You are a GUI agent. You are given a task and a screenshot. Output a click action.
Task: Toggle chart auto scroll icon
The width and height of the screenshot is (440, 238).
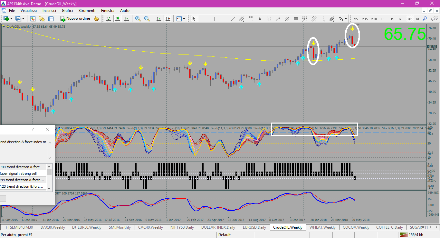(x=159, y=19)
